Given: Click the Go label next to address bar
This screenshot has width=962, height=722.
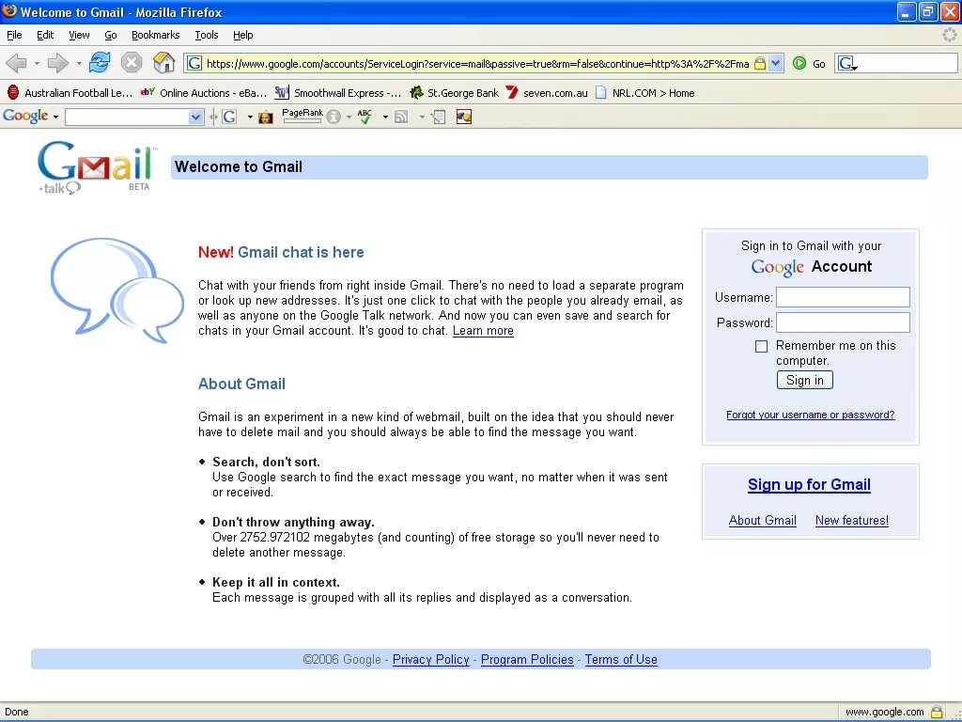Looking at the screenshot, I should point(819,64).
